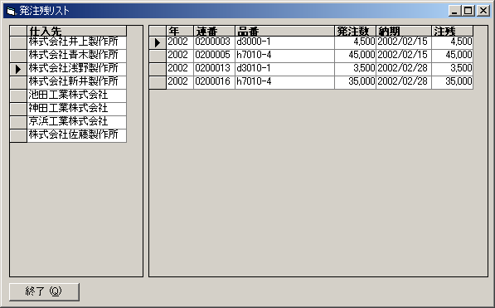The image size is (495, 308).
Task: Click part number cell d3010-1
Action: [284, 69]
